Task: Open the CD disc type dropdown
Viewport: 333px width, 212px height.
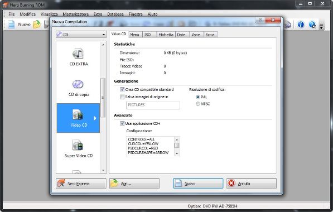Action: tap(81, 35)
